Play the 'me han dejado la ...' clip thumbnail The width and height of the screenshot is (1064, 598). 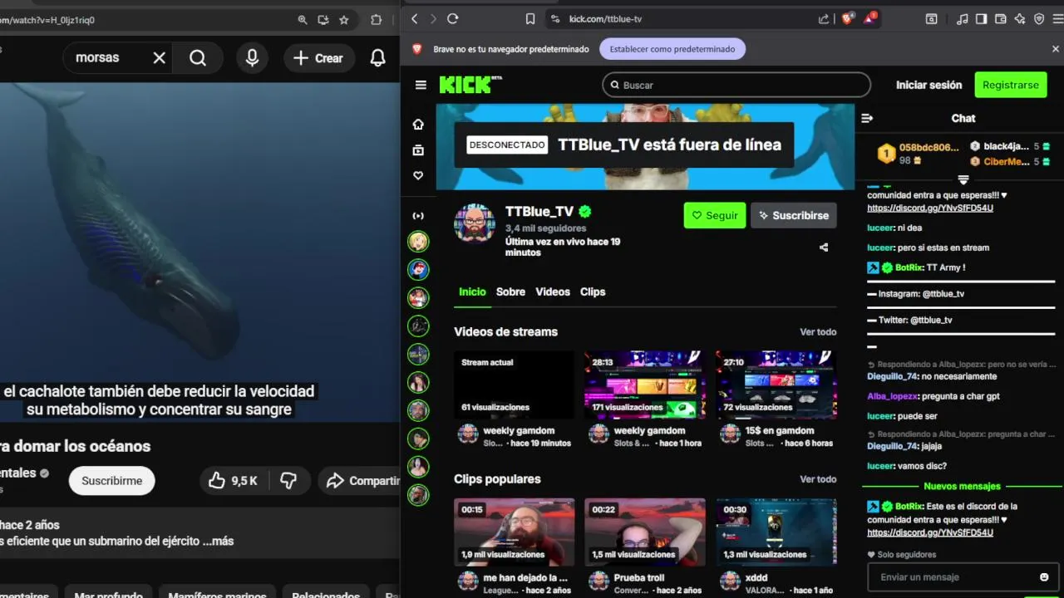point(514,532)
